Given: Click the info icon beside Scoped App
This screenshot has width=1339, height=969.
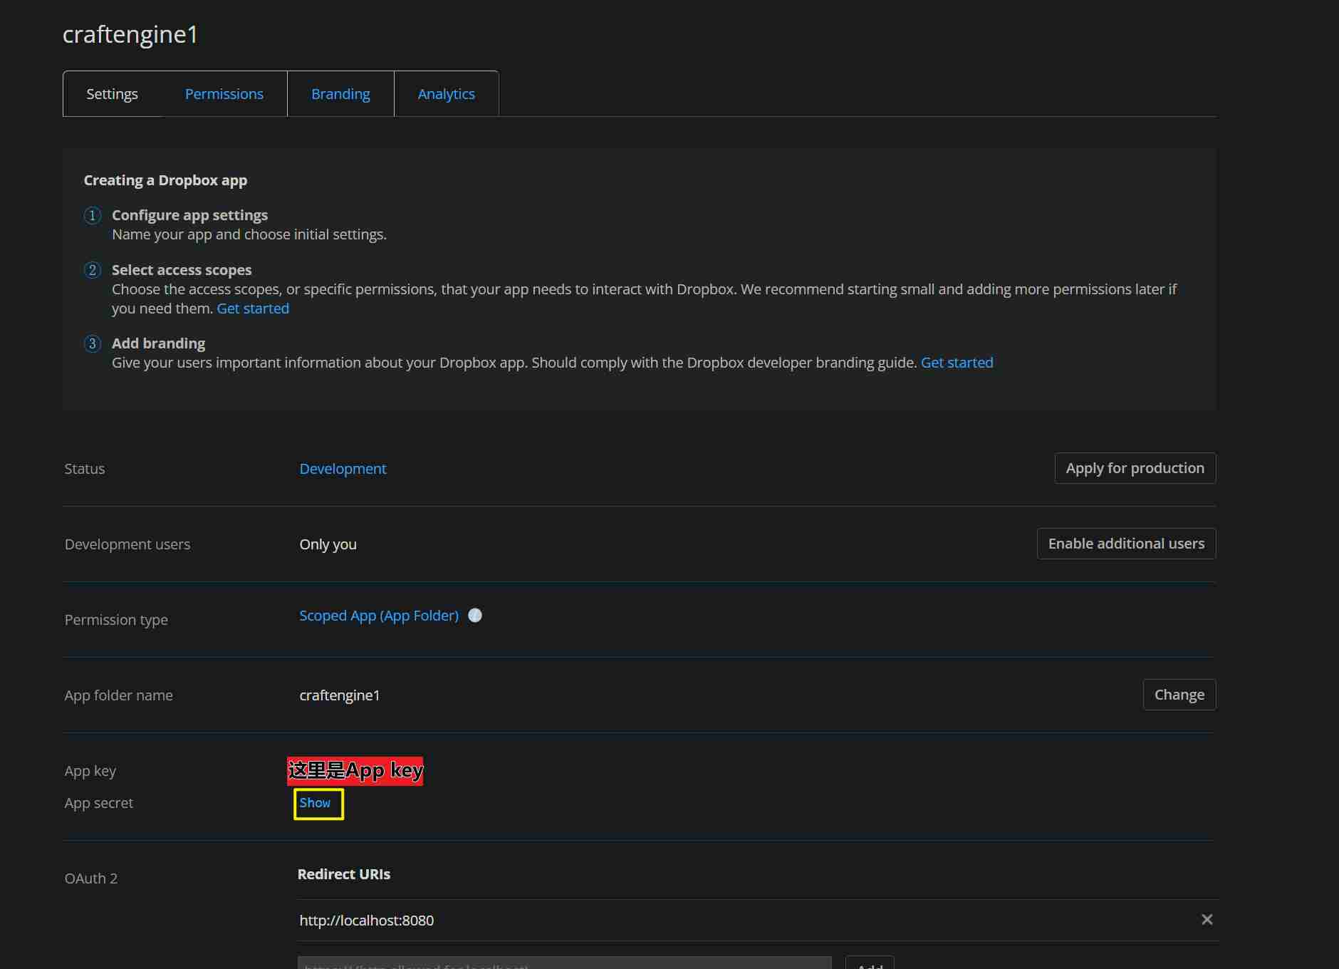Looking at the screenshot, I should [x=475, y=616].
